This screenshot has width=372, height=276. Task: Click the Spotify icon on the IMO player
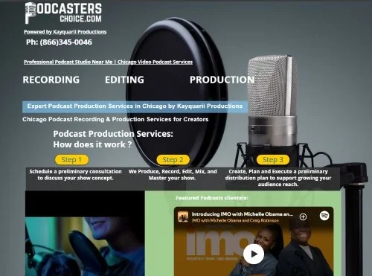click(324, 216)
